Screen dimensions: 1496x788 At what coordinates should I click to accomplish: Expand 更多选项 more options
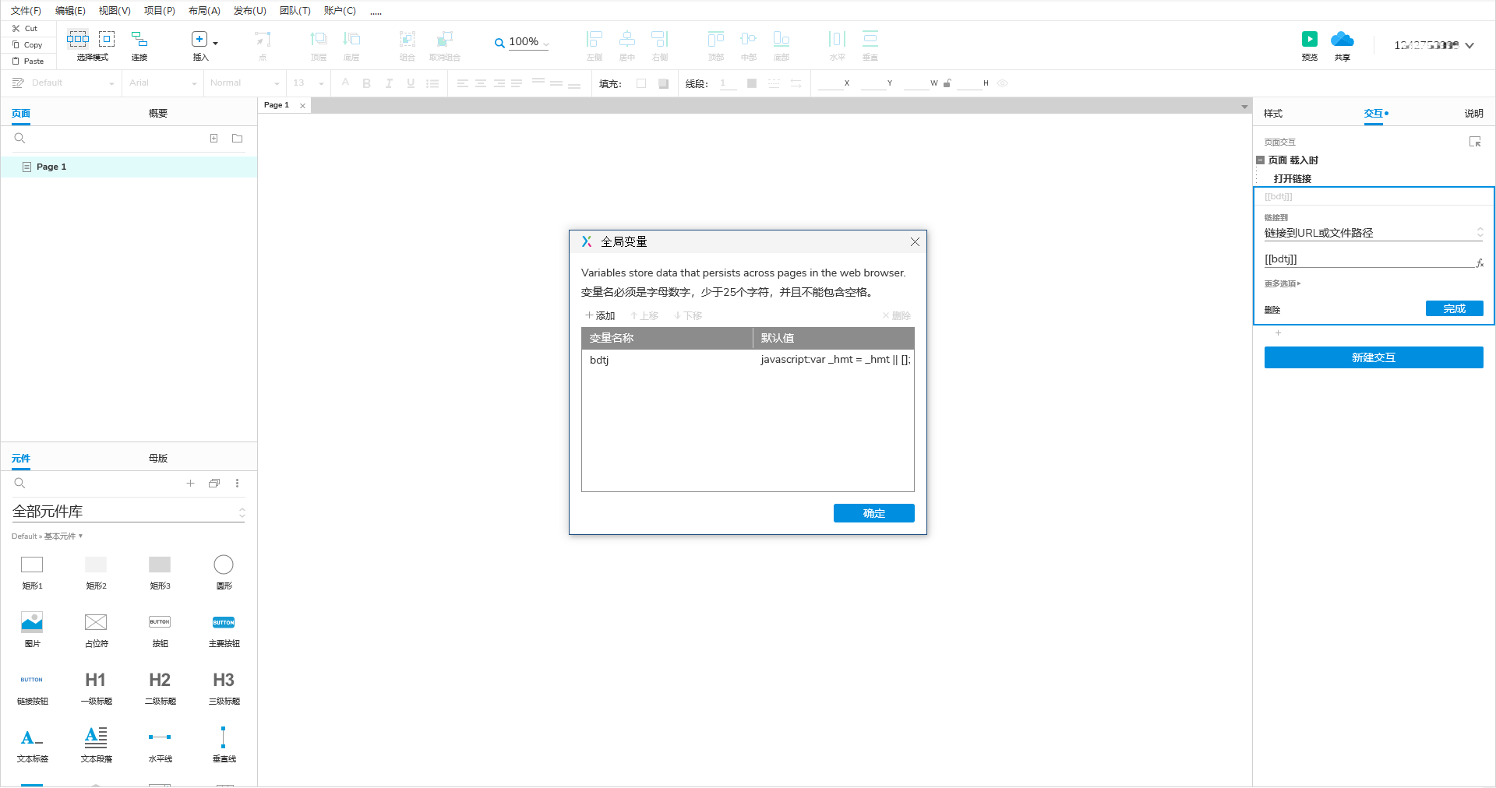(x=1283, y=283)
